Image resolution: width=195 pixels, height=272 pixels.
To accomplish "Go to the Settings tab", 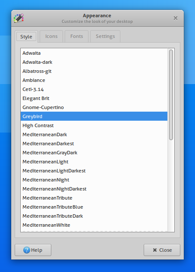I will coord(105,36).
